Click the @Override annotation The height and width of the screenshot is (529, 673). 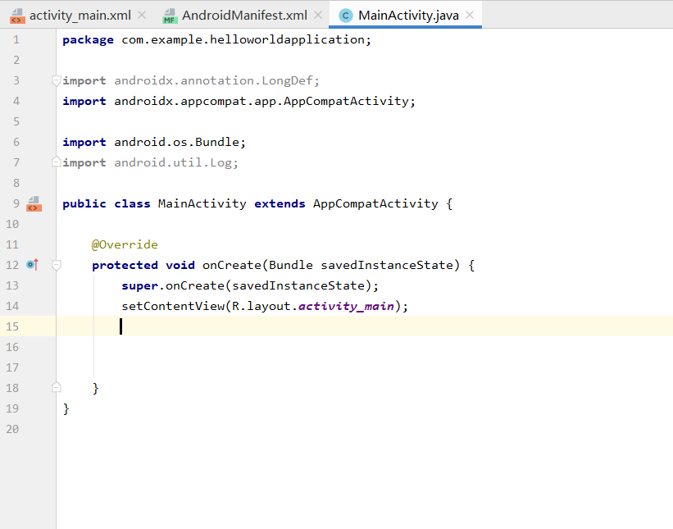[x=125, y=244]
